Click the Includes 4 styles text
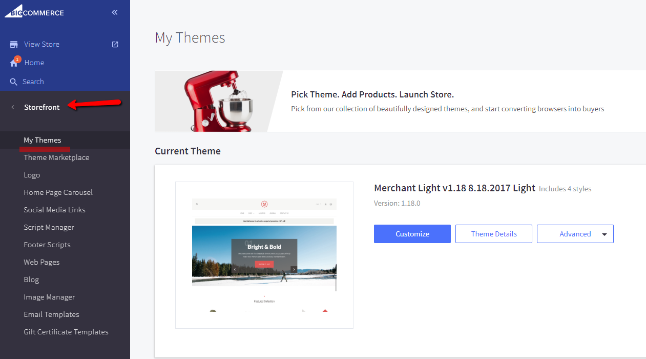The image size is (646, 359). (x=565, y=189)
